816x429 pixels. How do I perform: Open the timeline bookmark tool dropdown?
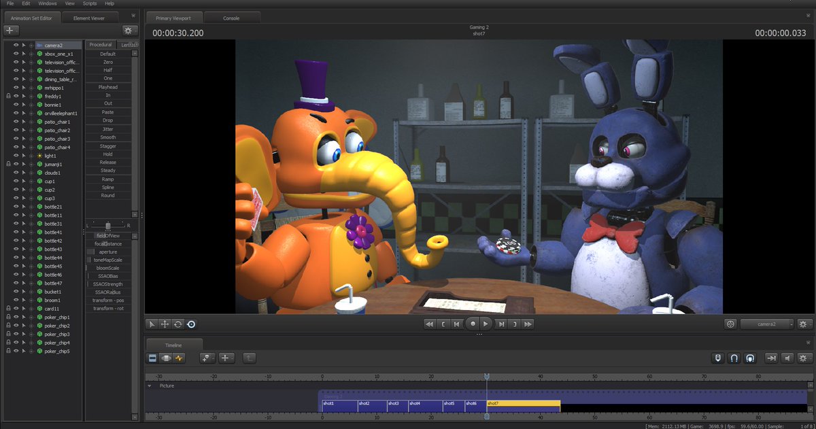coord(207,358)
